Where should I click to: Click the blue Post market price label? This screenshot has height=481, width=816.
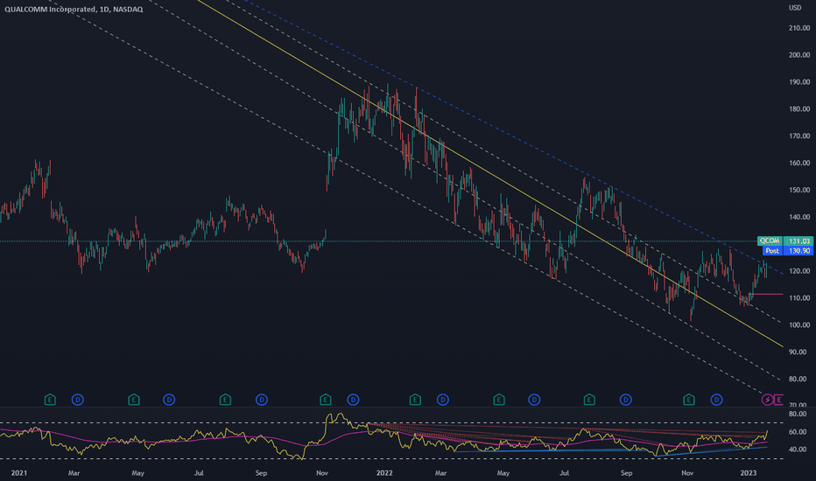(x=787, y=251)
